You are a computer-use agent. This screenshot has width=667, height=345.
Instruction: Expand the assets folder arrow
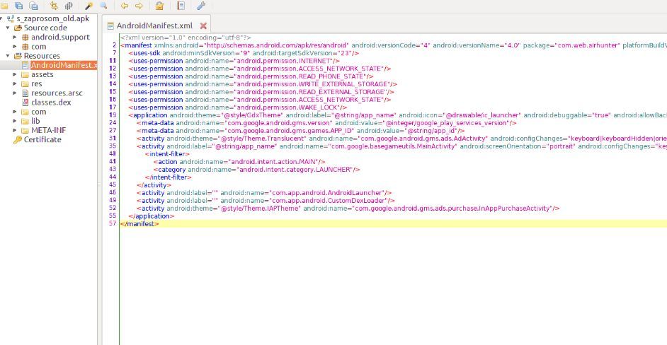[15, 74]
